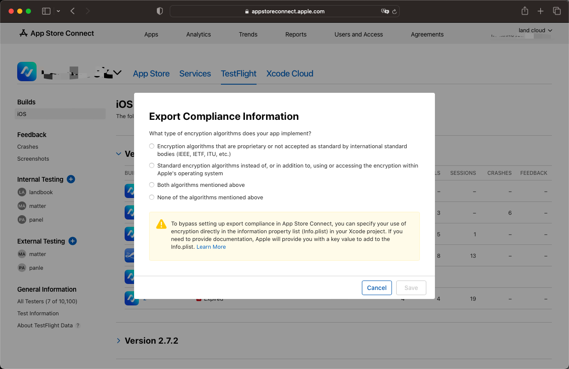Open a new Safari tab

[541, 11]
